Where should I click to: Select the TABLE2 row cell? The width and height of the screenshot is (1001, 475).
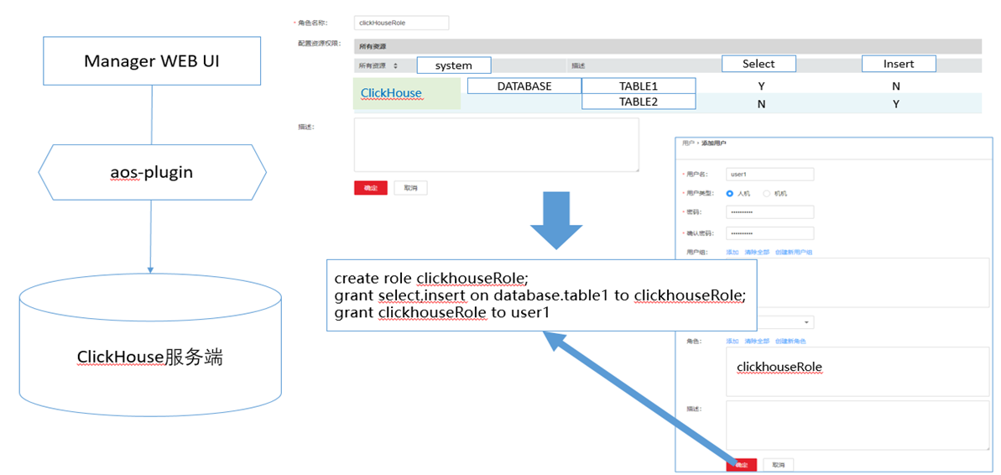pos(639,102)
